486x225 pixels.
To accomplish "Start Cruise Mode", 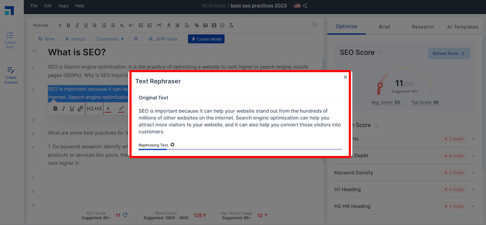I will (x=206, y=39).
